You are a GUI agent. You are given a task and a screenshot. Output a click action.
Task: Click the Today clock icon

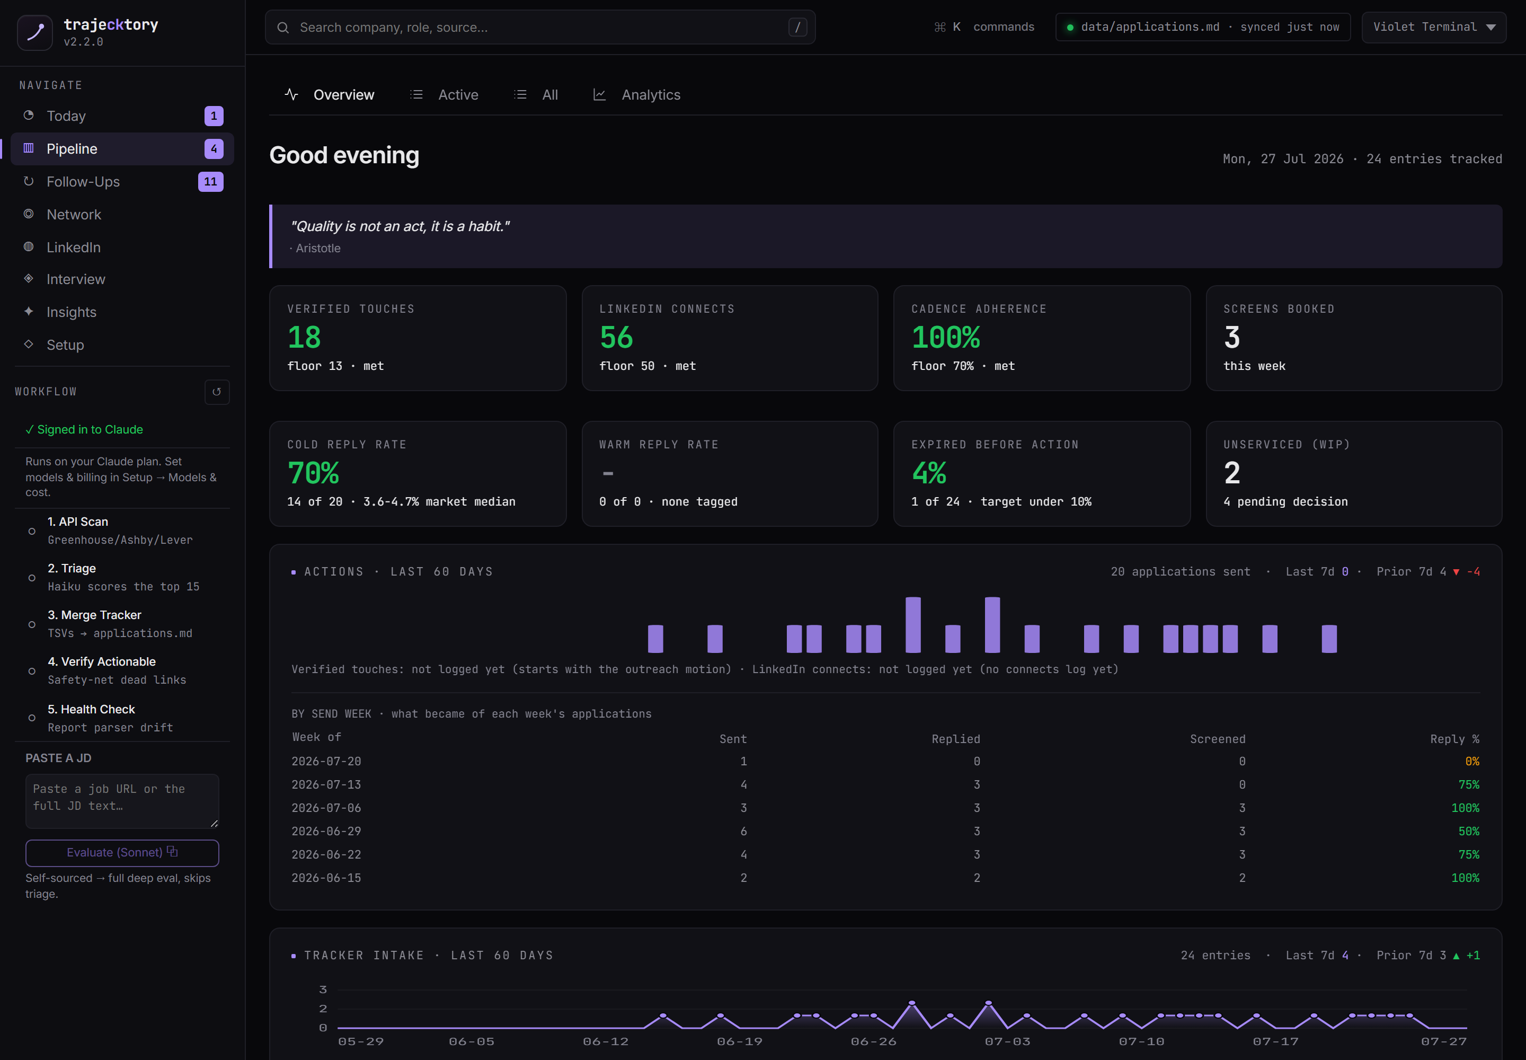(x=29, y=116)
